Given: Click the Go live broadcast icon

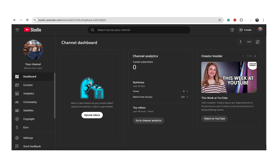Looking at the screenshot, I should (249, 42).
